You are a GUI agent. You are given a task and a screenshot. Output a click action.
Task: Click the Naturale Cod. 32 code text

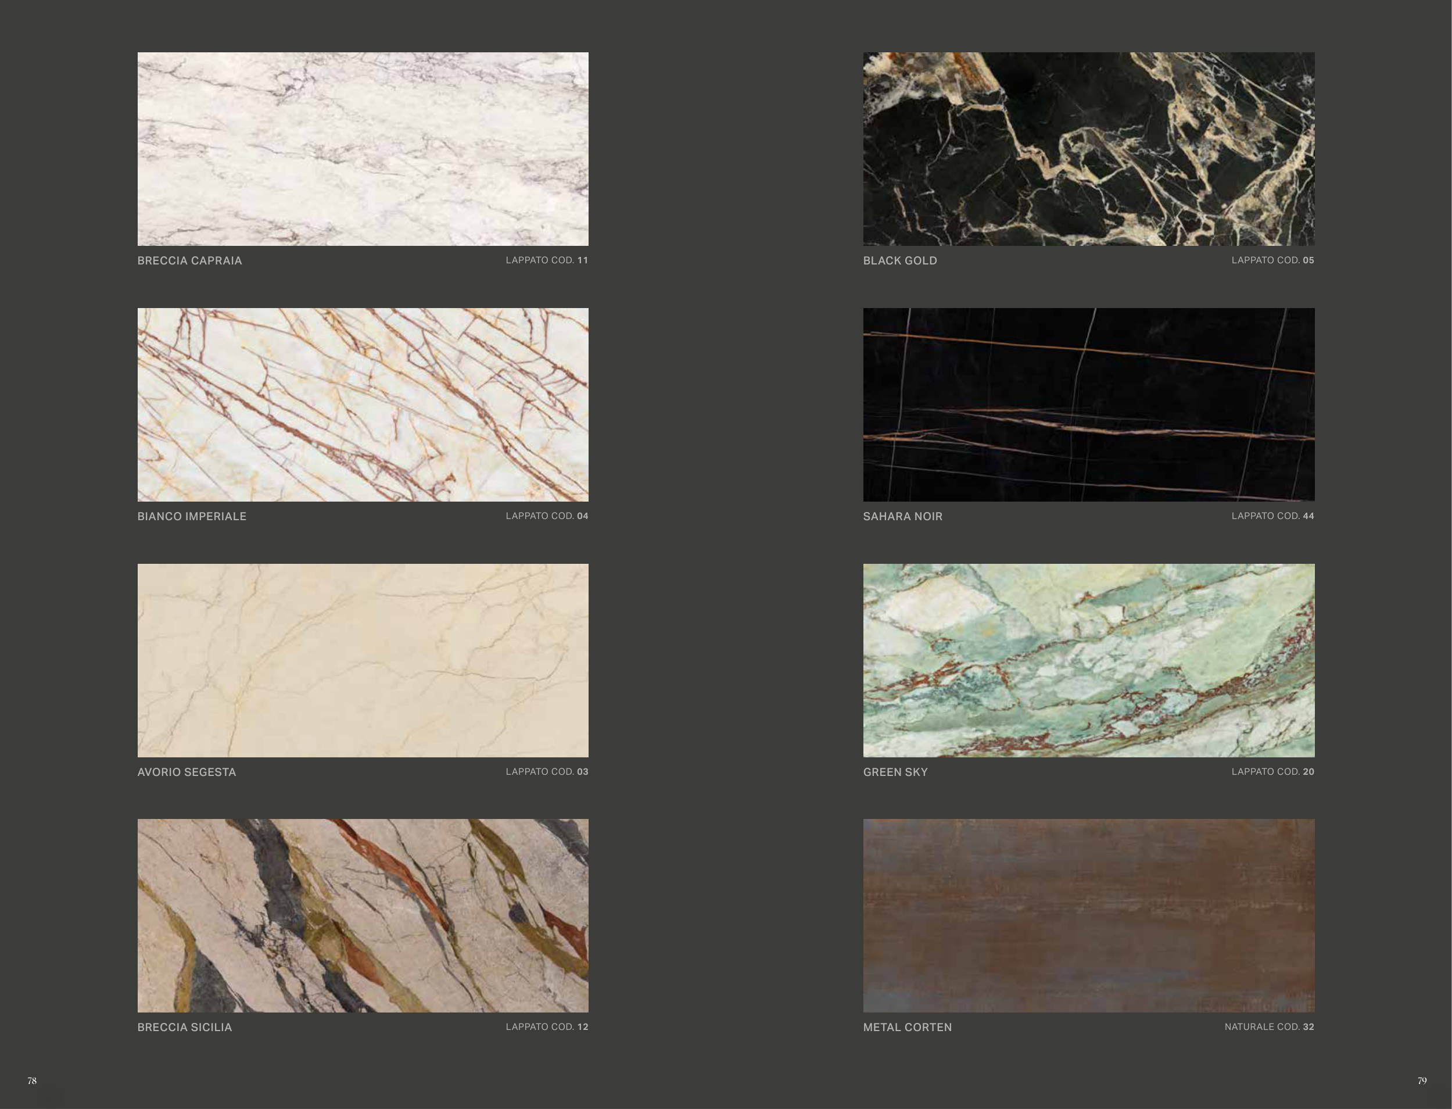(1269, 1026)
